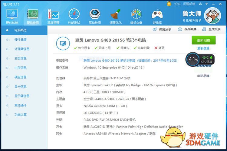
Task: Open the 游戏库 gamepad icon
Action: coord(157,14)
